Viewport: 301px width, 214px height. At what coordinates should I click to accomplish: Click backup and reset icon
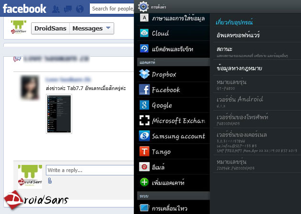tap(144, 49)
